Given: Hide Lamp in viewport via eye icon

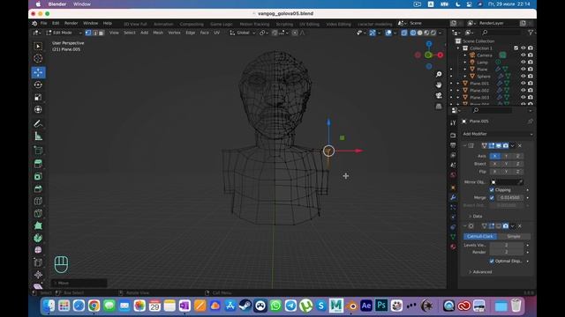Looking at the screenshot, I should click(x=524, y=63).
